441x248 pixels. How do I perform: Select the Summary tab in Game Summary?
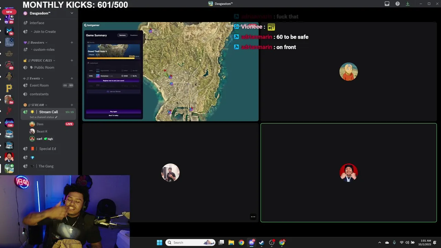point(122,35)
